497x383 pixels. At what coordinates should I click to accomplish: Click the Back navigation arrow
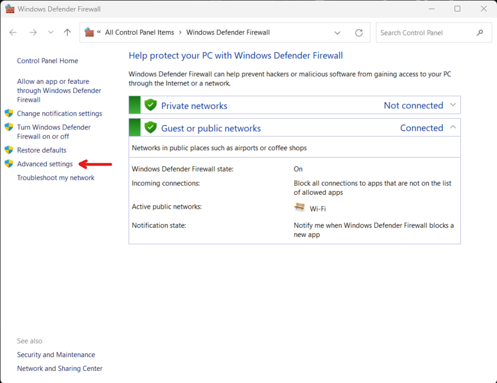point(13,32)
